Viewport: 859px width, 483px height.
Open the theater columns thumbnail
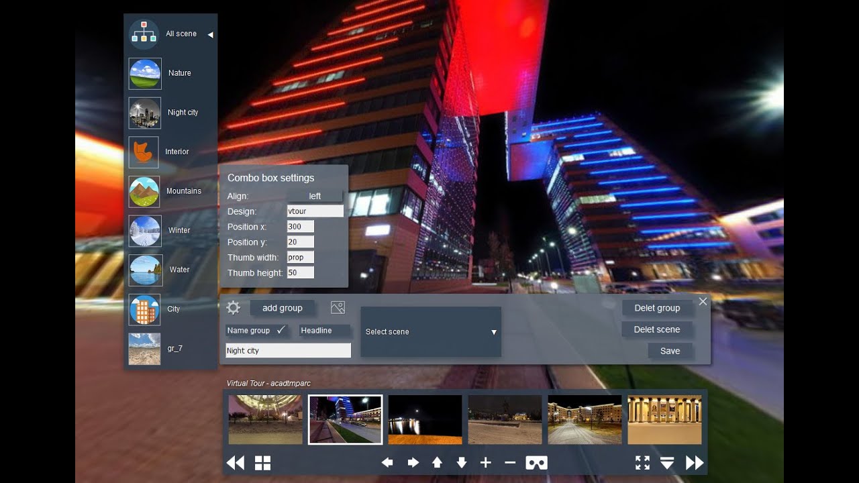click(x=664, y=419)
